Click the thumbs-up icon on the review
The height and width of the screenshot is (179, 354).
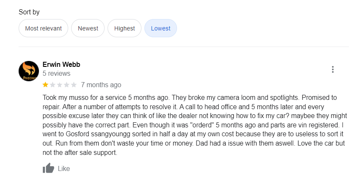click(x=49, y=168)
